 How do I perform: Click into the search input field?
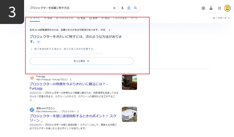[69, 8]
